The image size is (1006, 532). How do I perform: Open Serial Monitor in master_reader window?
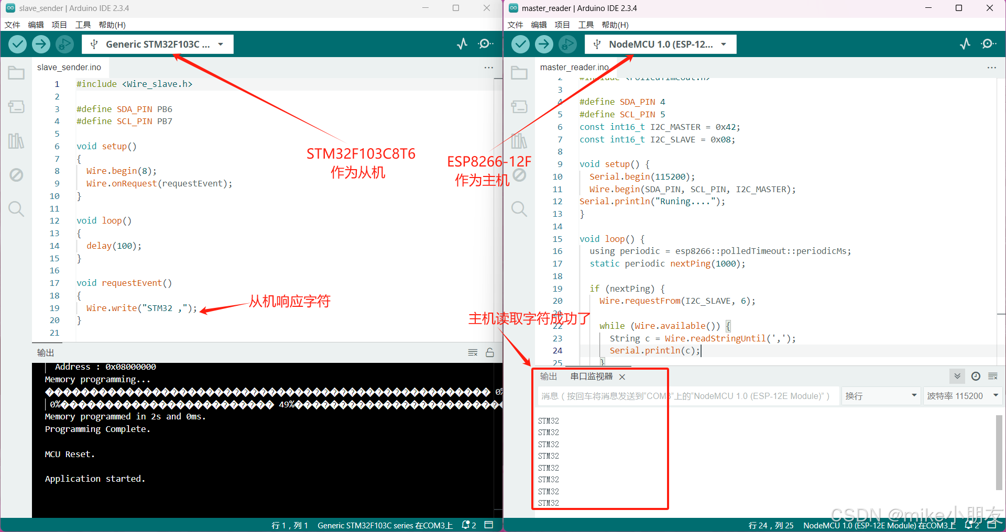pyautogui.click(x=989, y=44)
